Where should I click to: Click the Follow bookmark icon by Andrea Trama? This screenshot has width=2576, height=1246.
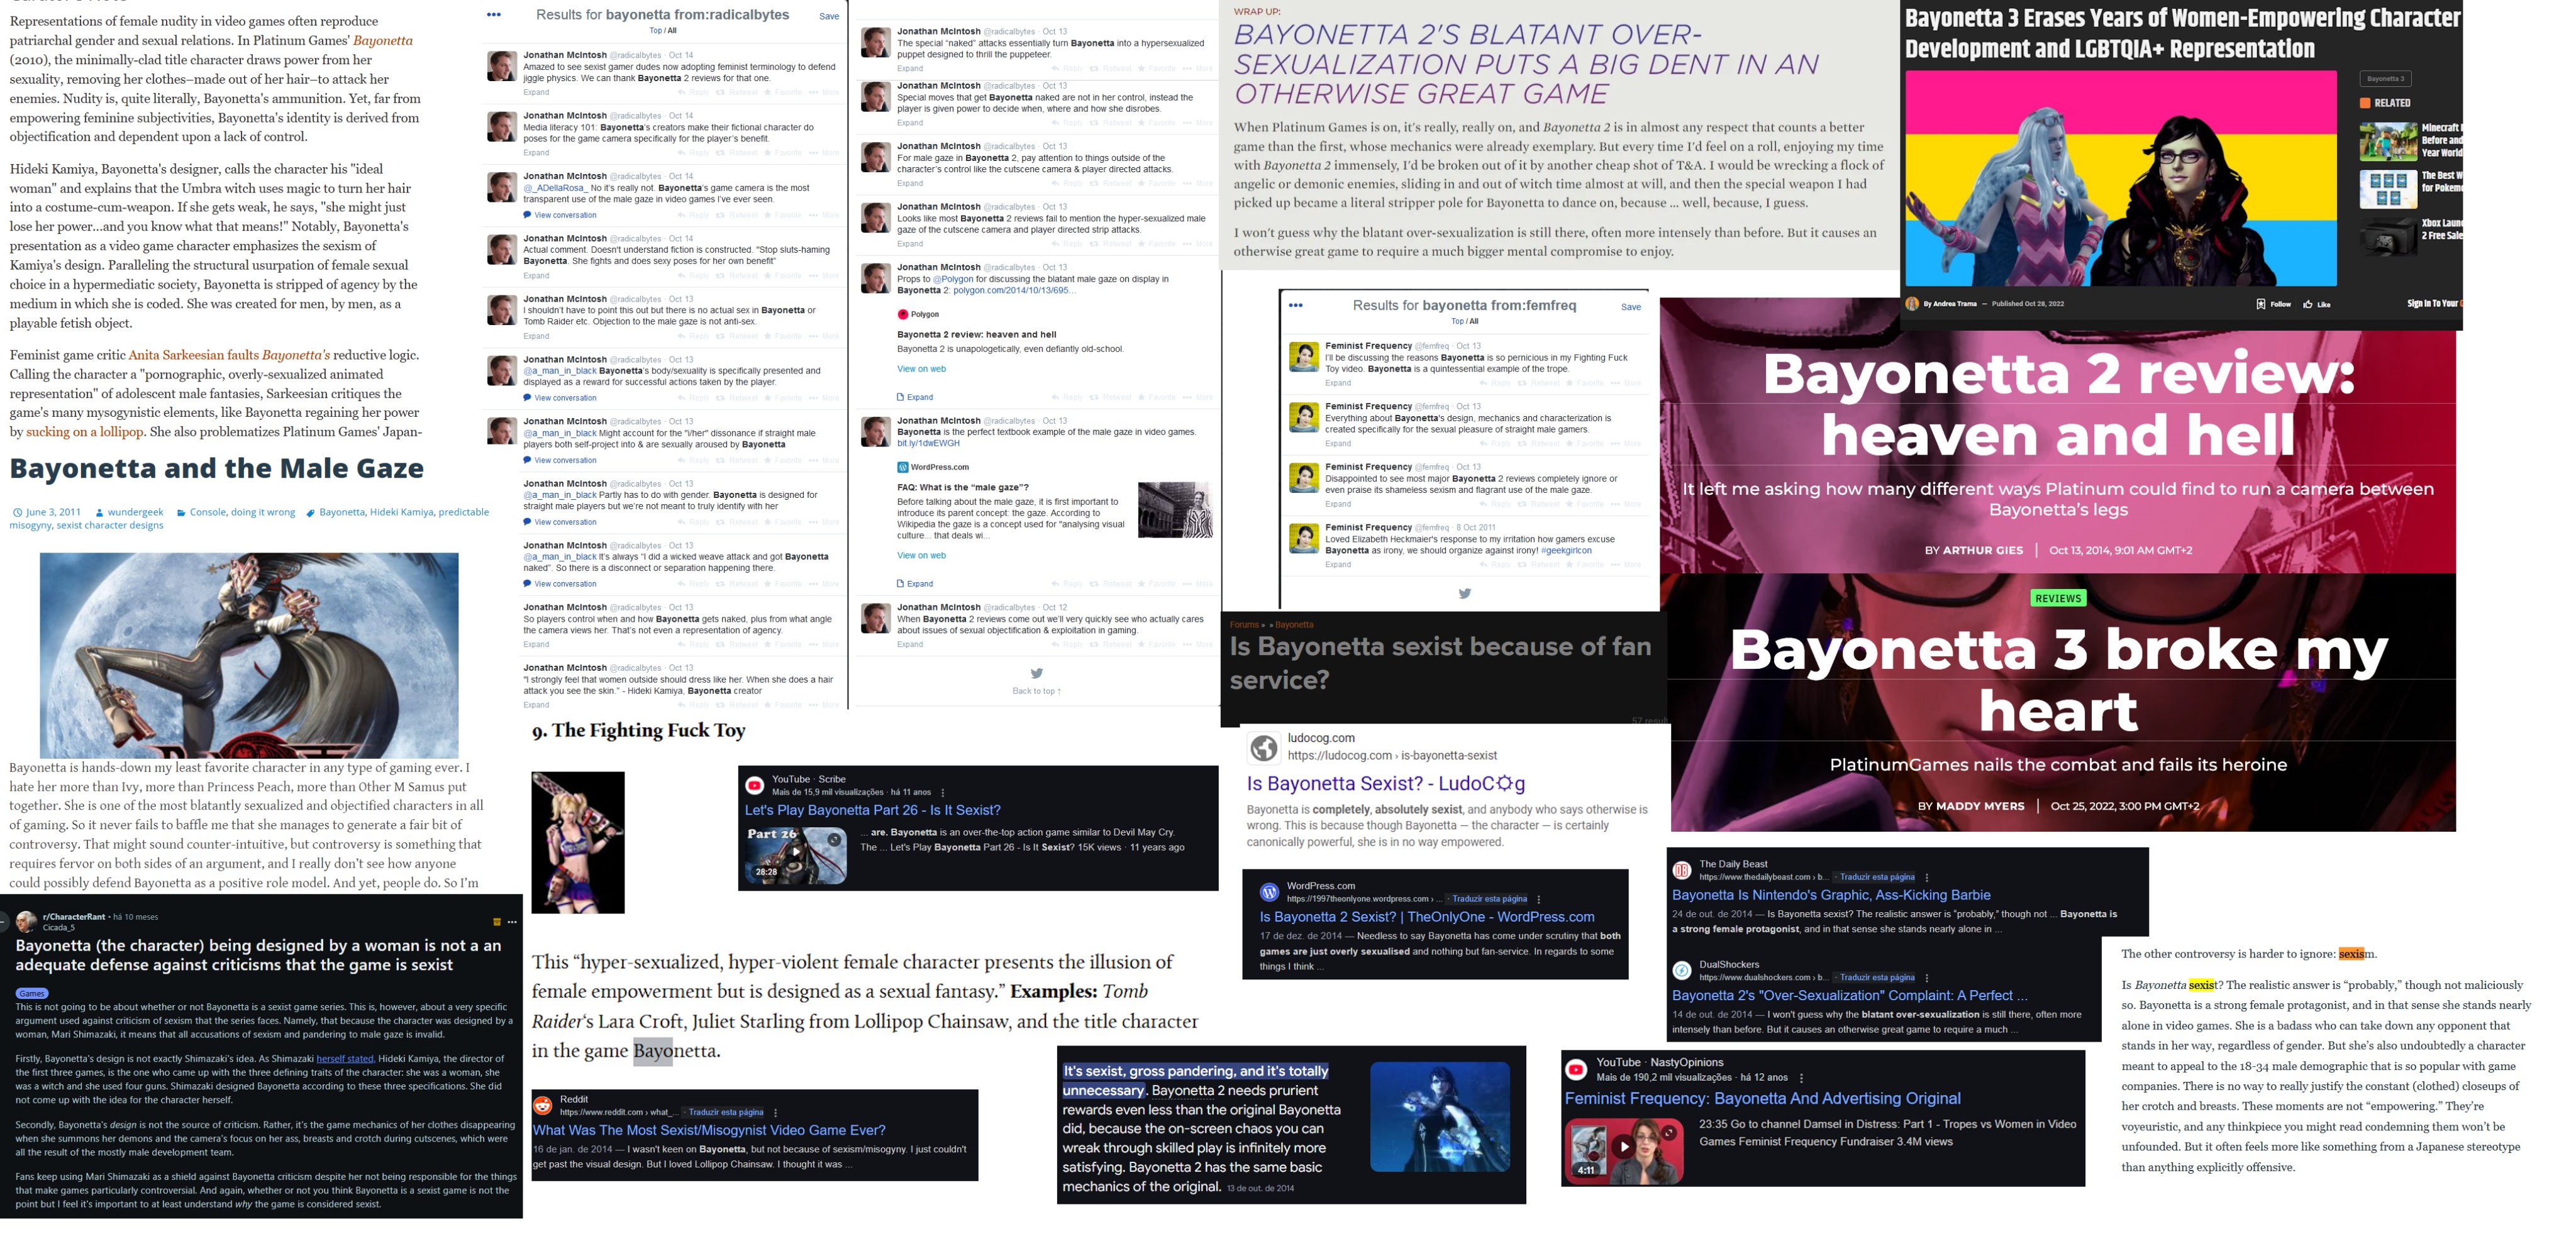[2260, 304]
